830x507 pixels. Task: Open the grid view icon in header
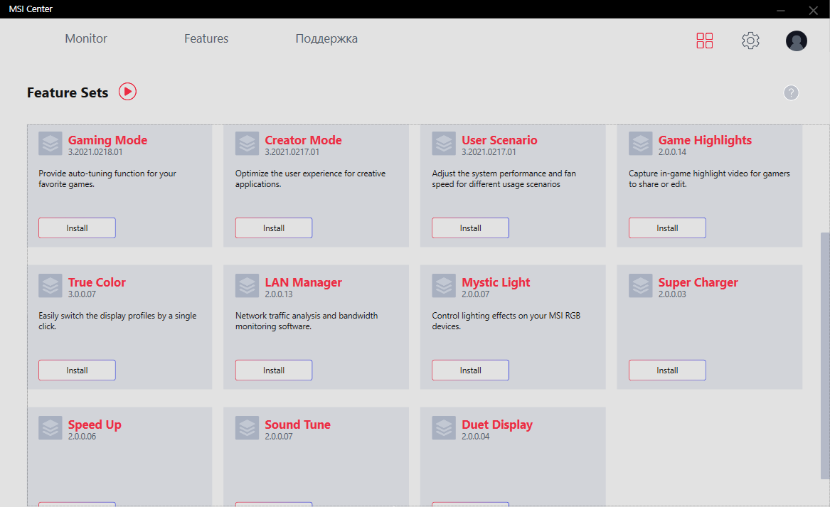(x=705, y=41)
